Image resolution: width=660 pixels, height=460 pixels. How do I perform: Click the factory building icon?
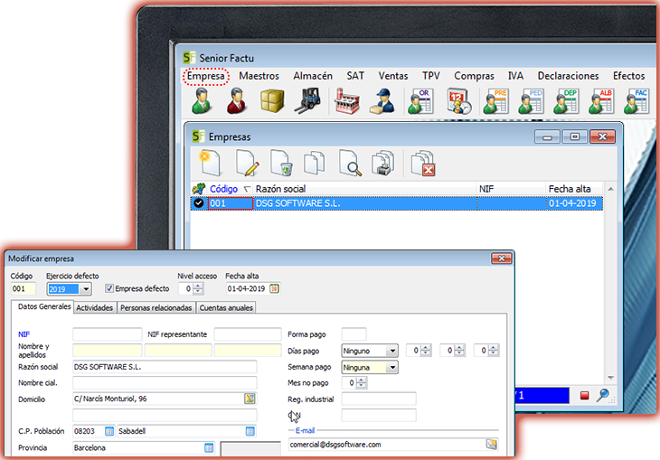tap(347, 101)
